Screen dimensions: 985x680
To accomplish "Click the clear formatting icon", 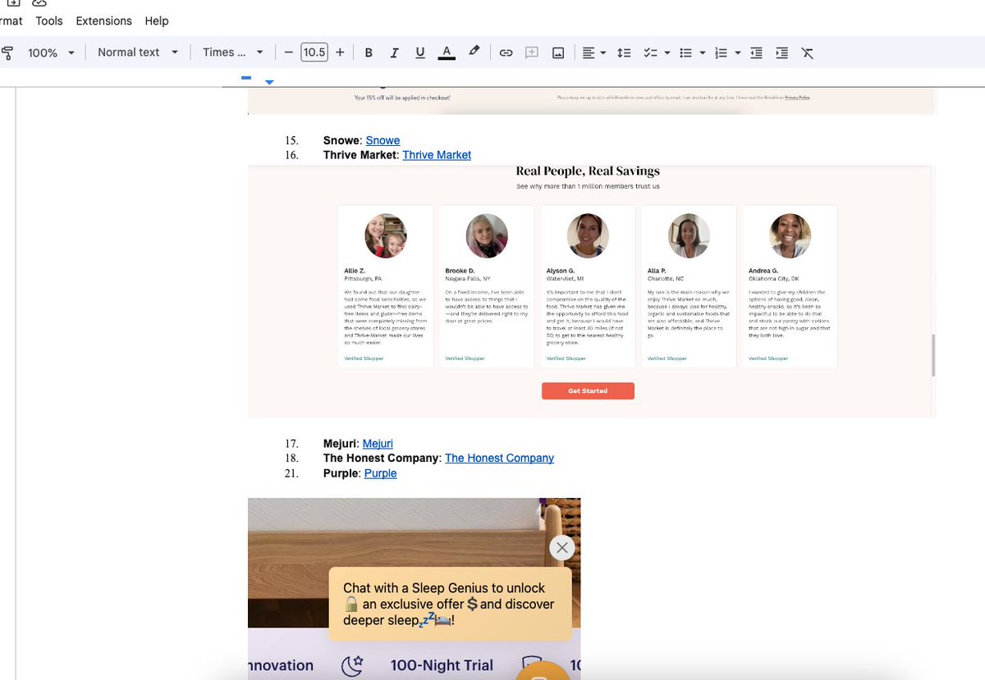I will (x=808, y=52).
